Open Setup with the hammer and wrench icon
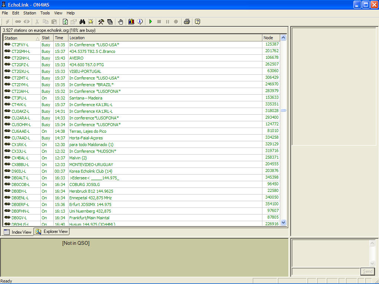 tap(101, 22)
